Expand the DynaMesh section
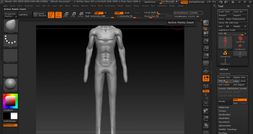This screenshot has width=253, height=134. point(224,122)
